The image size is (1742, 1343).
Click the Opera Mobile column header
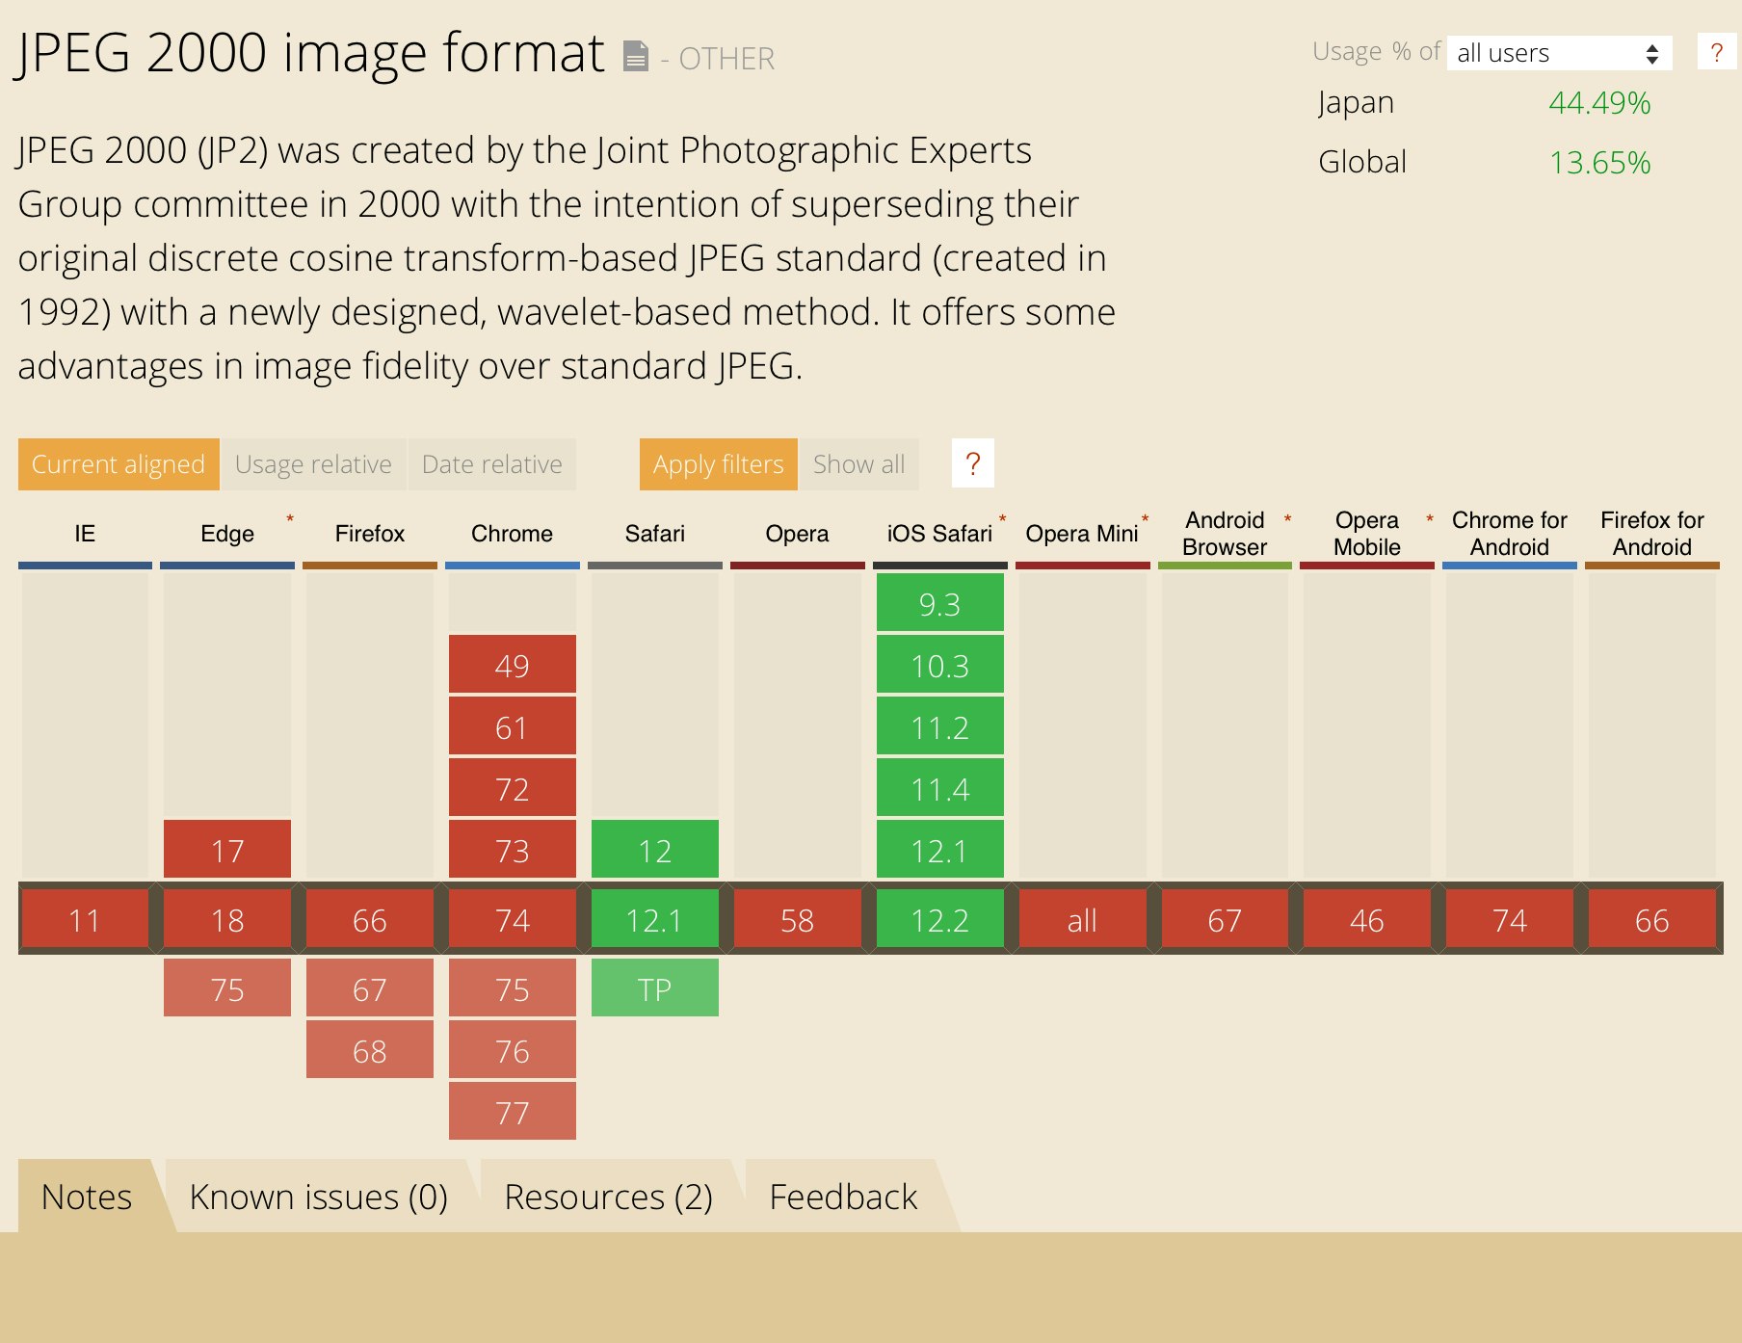pos(1366,533)
